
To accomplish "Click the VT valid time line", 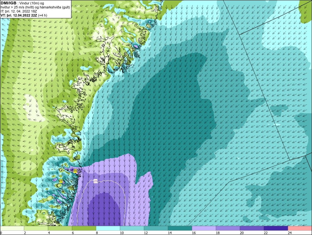I will coord(24,15).
